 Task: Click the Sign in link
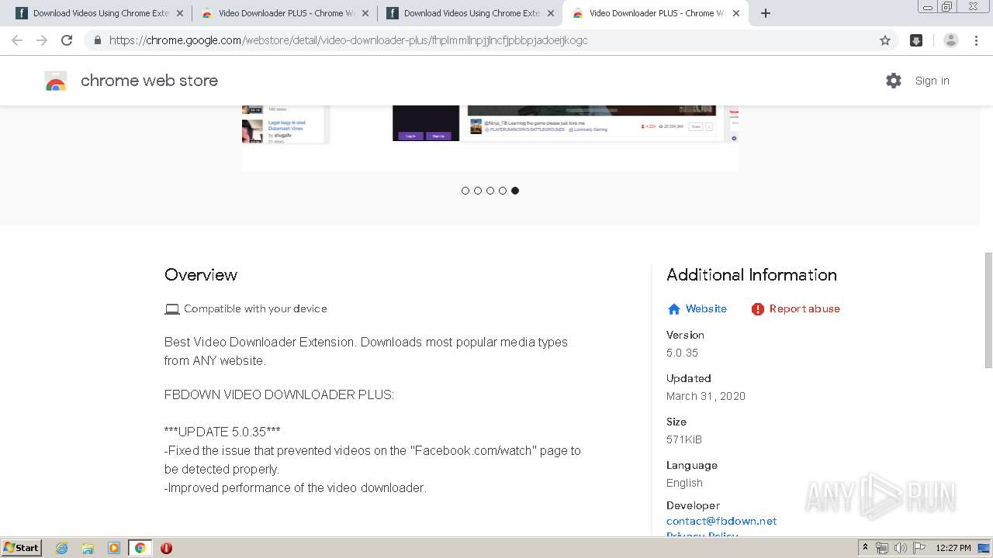[932, 81]
